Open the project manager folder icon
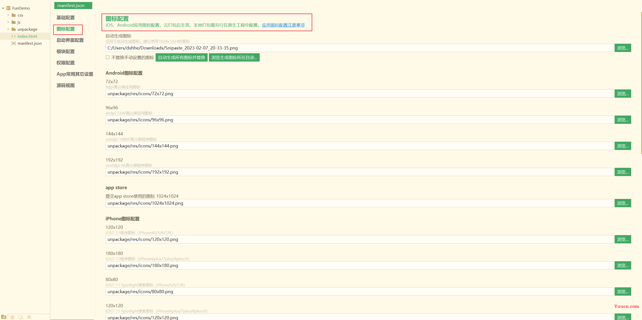Screen dimensions: 642x320 [4, 317]
